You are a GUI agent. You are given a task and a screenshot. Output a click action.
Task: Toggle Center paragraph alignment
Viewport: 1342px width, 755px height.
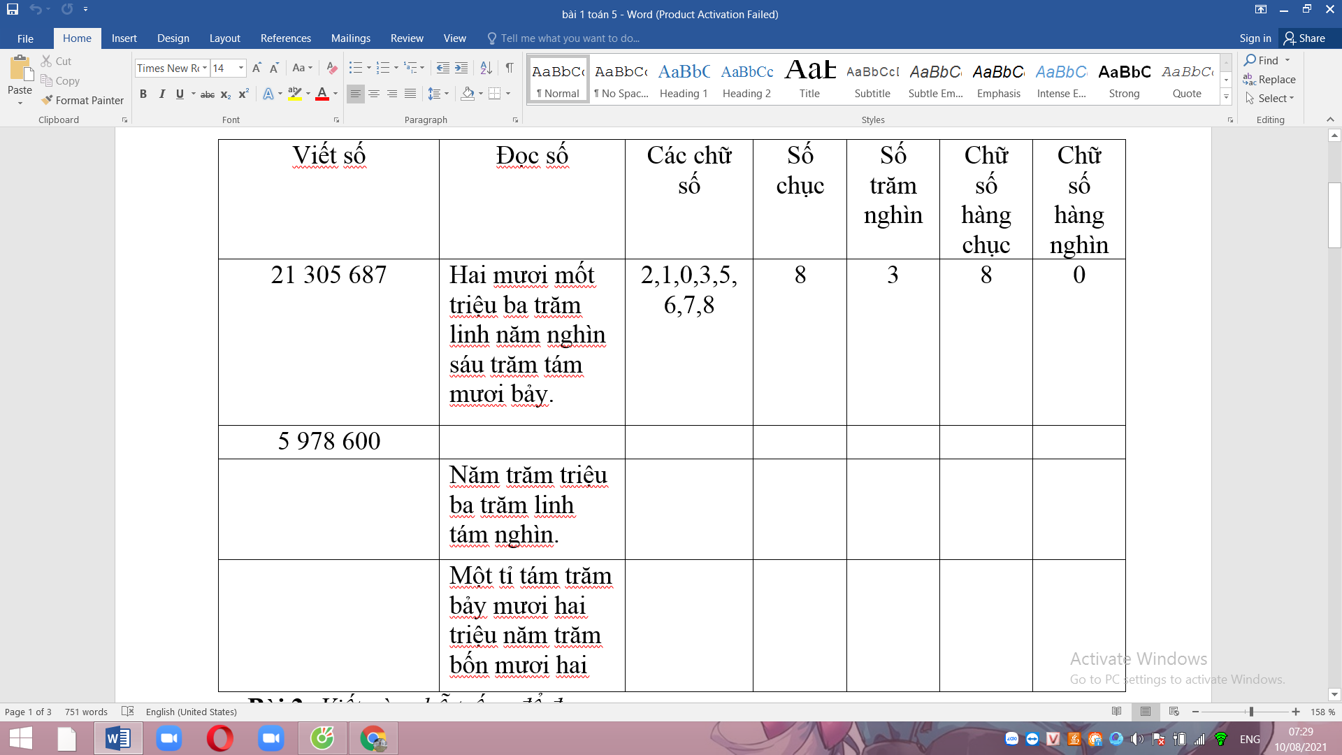coord(374,94)
